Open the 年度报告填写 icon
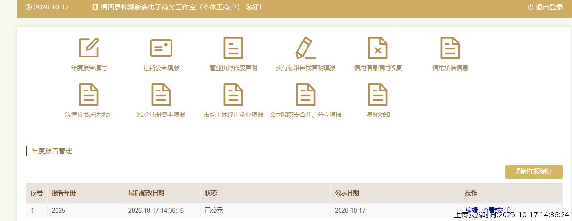The height and width of the screenshot is (221, 572). coord(89,48)
